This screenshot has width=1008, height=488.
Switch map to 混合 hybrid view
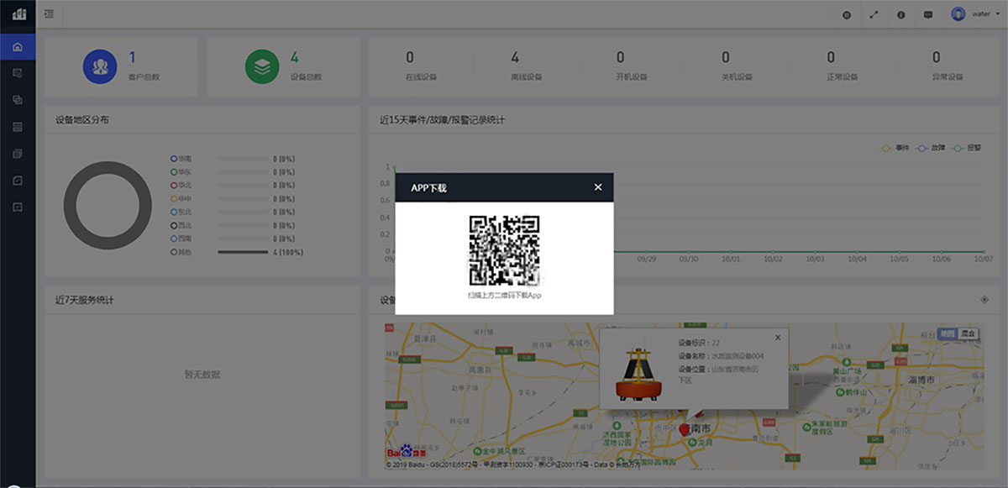(x=969, y=333)
